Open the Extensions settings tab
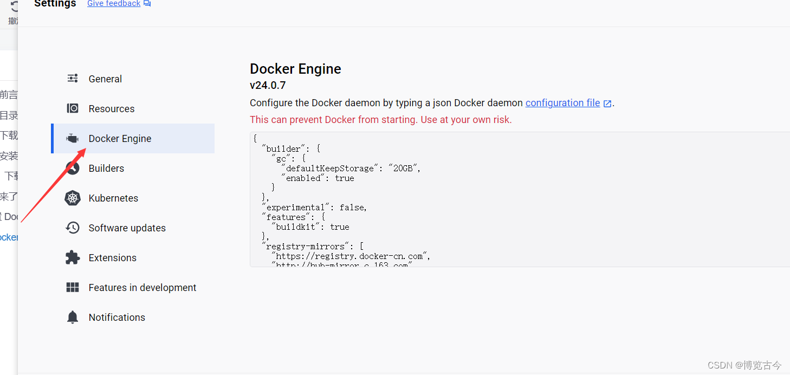 [x=133, y=257]
